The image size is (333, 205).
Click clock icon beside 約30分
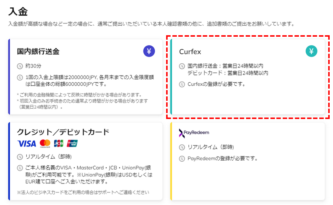coord(20,66)
